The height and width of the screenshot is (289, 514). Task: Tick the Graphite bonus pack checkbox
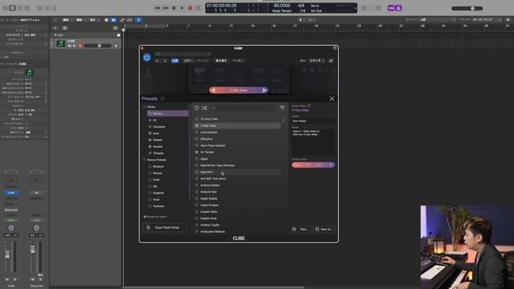click(150, 193)
